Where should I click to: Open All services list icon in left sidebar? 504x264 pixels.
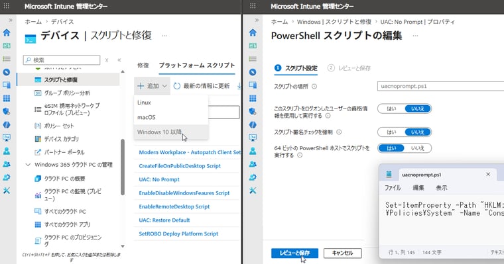pos(7,59)
